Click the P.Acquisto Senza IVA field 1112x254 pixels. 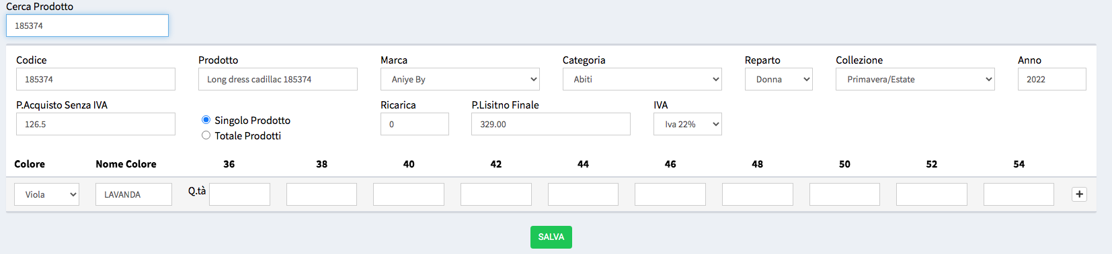(95, 124)
